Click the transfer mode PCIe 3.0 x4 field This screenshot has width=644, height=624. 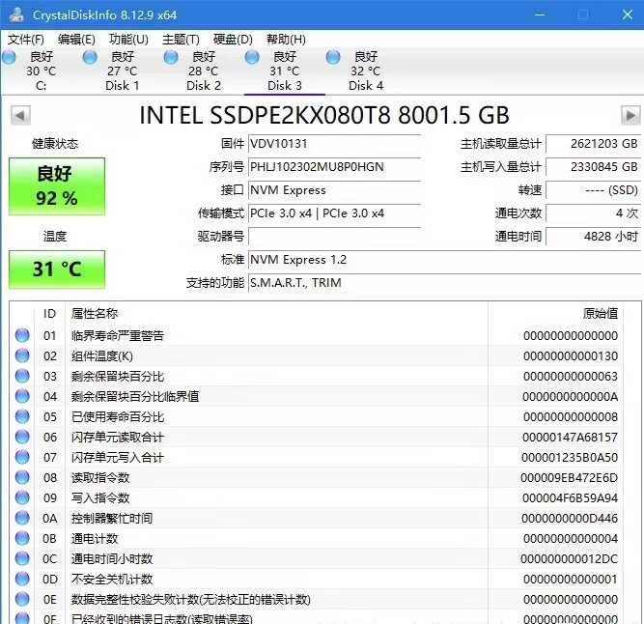334,213
